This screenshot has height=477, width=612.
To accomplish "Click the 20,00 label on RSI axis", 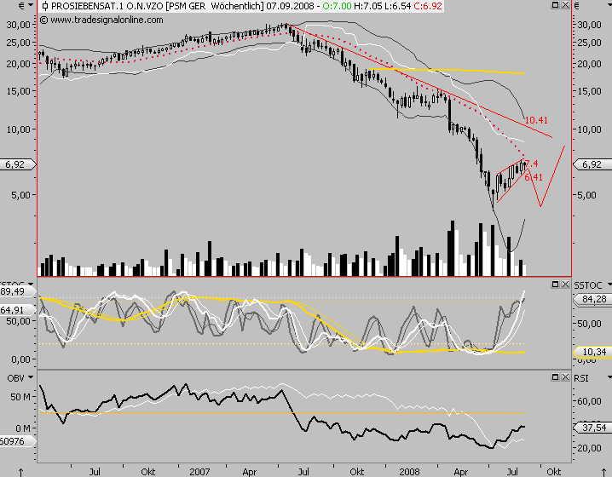I will [x=589, y=448].
